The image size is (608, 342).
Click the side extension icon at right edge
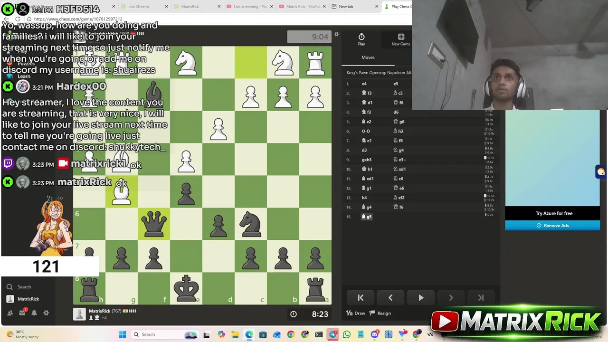601,172
